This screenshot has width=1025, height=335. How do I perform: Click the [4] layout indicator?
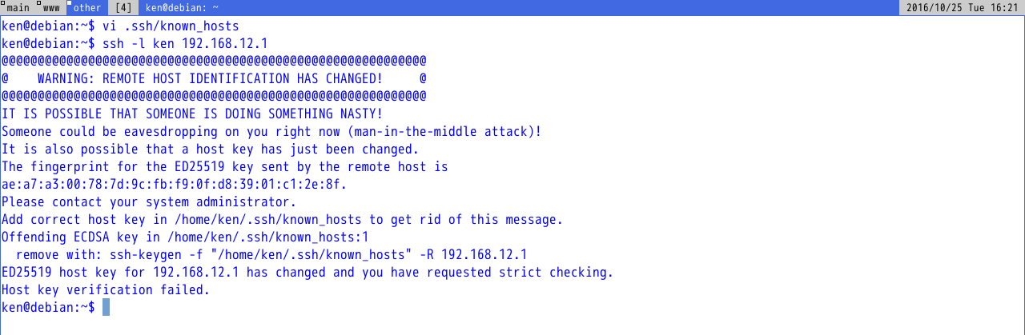(x=123, y=8)
